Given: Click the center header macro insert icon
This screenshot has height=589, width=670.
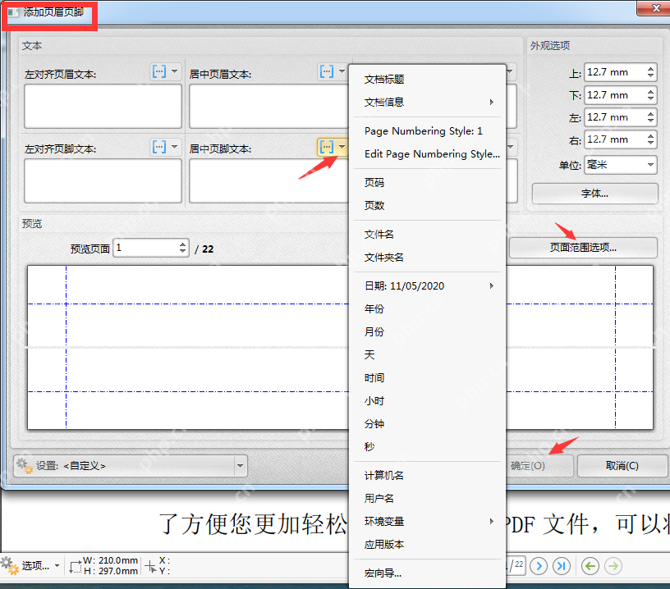Looking at the screenshot, I should click(327, 71).
